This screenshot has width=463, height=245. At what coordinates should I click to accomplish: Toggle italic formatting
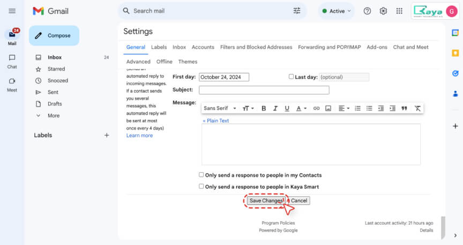(275, 109)
